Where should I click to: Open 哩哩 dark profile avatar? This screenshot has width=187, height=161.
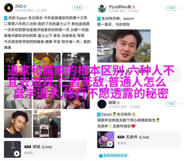tap(102, 104)
